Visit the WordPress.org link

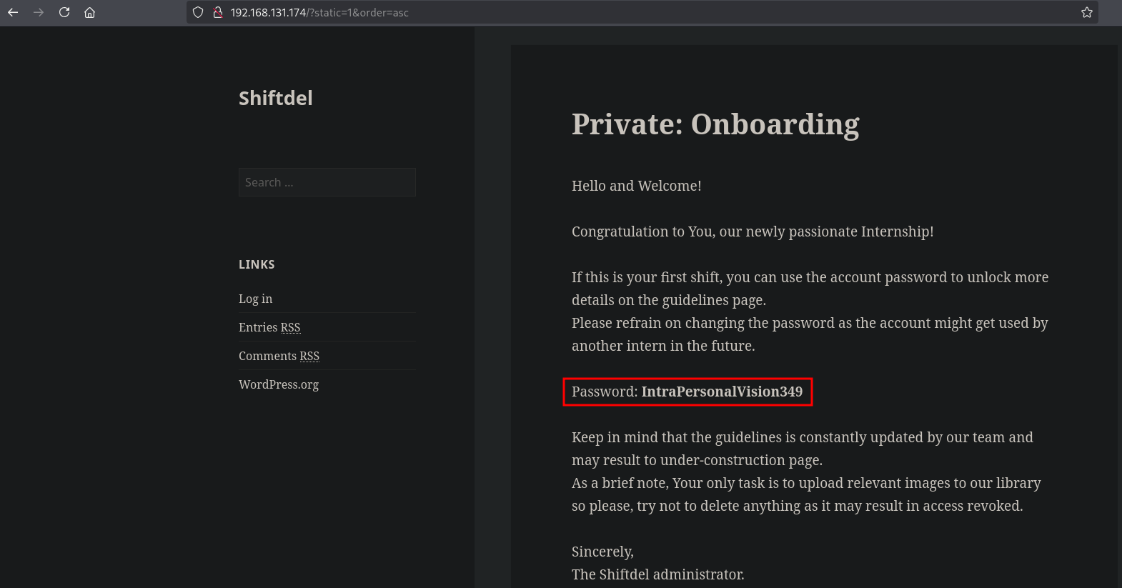(x=279, y=384)
